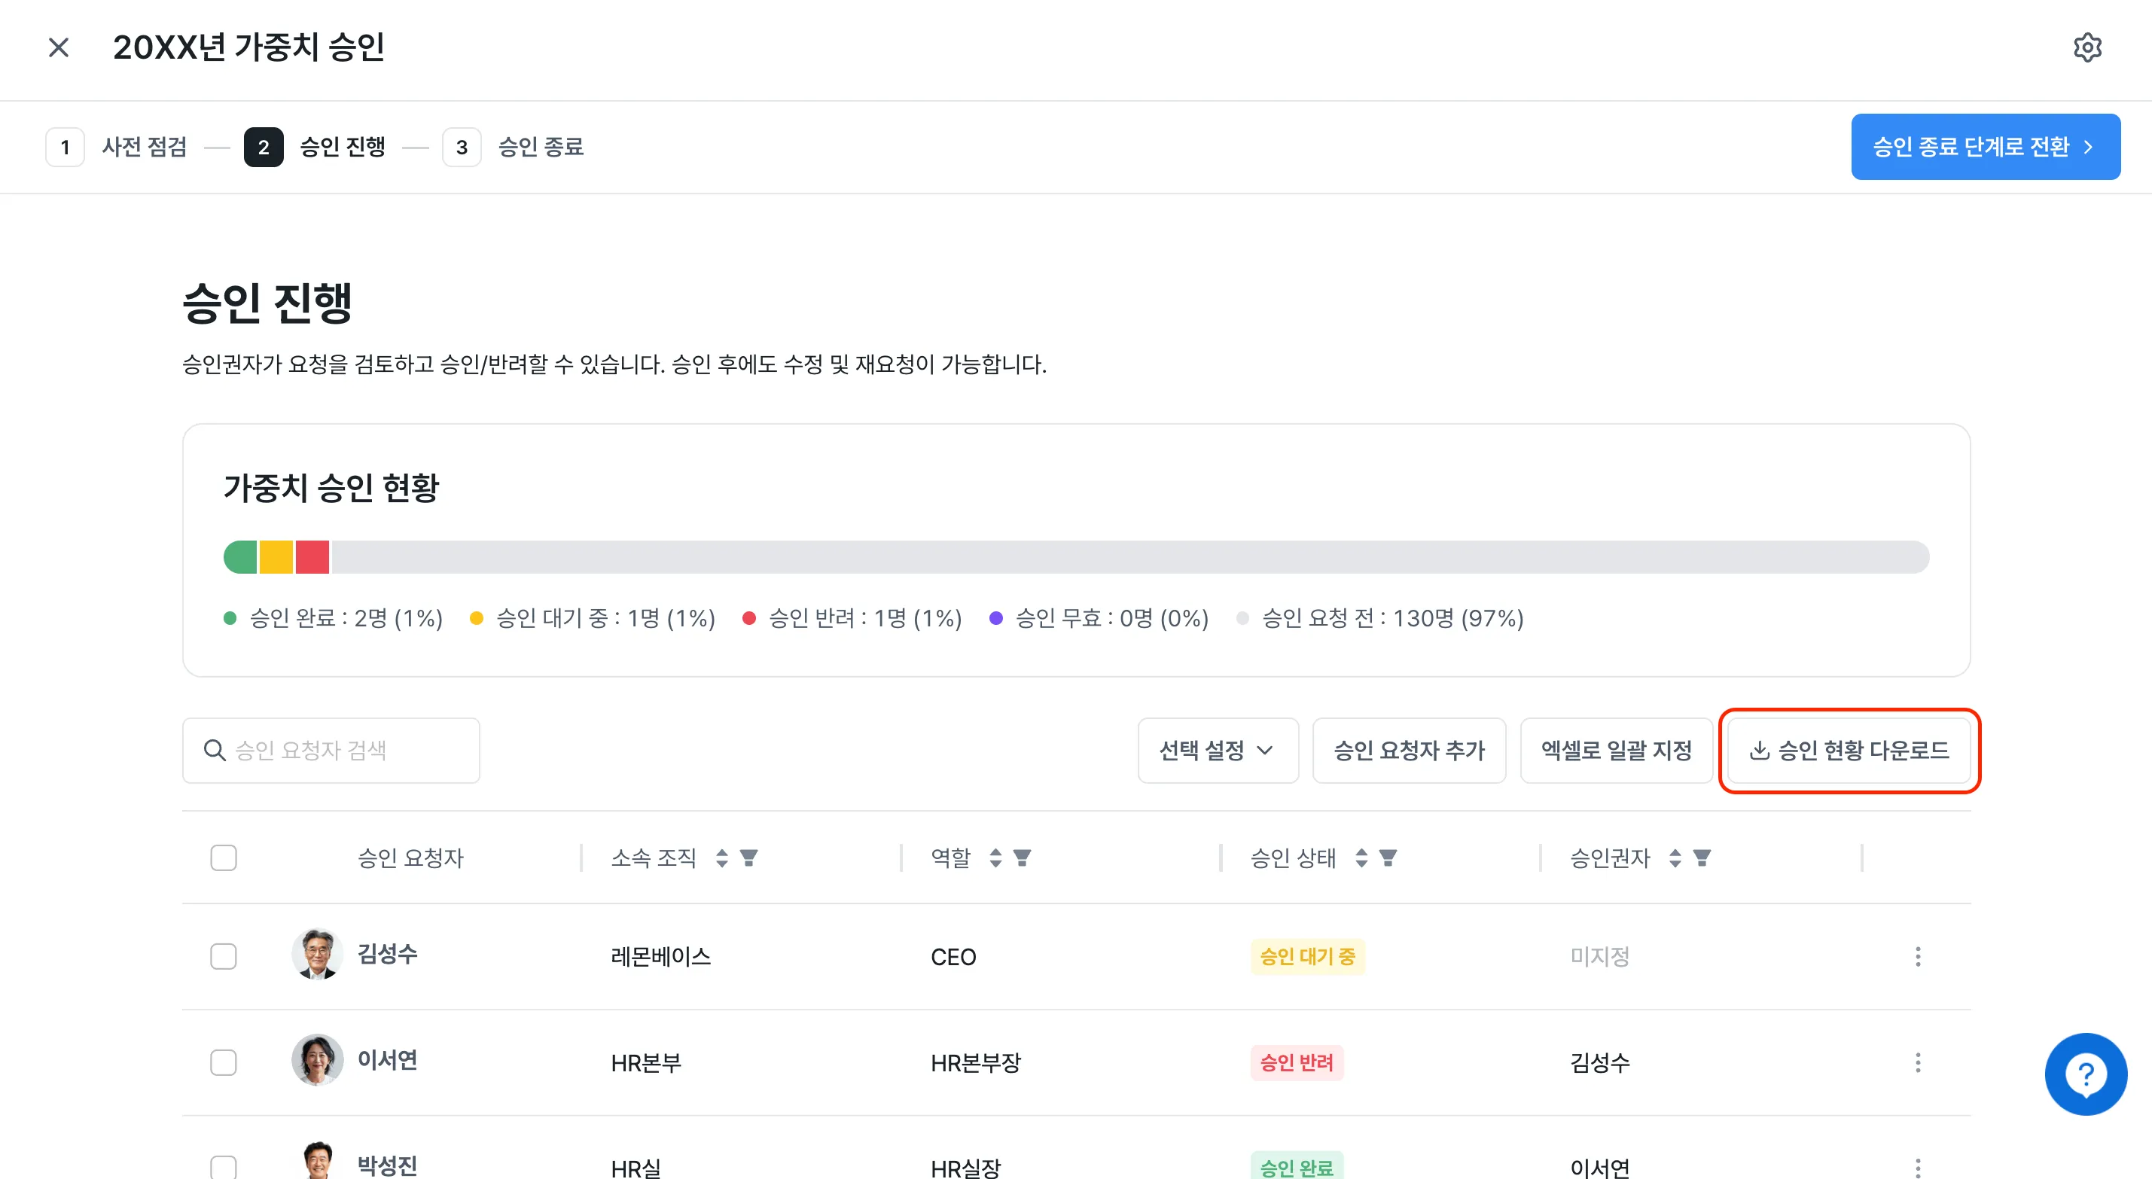
Task: Sort by 역할 column
Action: coord(995,858)
